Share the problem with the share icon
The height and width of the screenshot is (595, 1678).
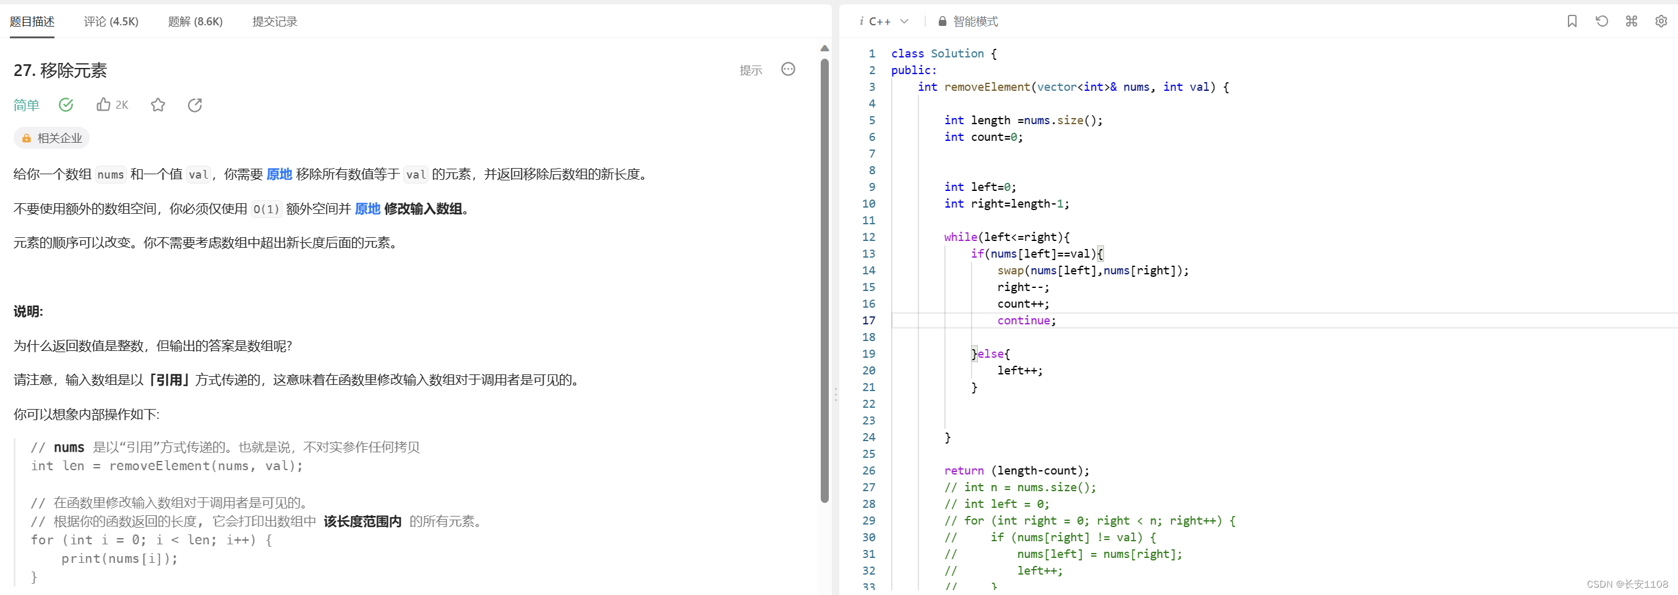tap(195, 105)
